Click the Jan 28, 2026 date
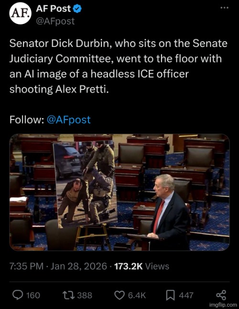The width and height of the screenshot is (239, 309). [79, 266]
